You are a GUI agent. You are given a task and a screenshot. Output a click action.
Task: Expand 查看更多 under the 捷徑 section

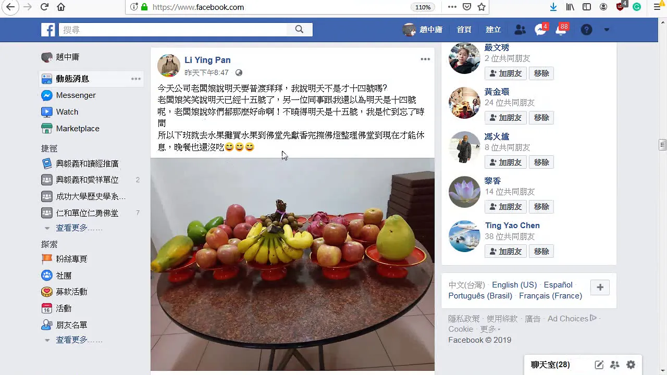[79, 228]
